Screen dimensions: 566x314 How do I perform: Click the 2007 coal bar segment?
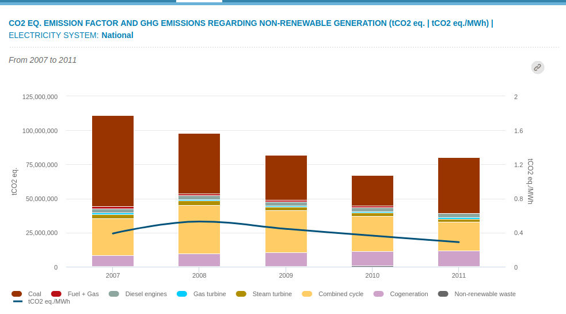(113, 161)
